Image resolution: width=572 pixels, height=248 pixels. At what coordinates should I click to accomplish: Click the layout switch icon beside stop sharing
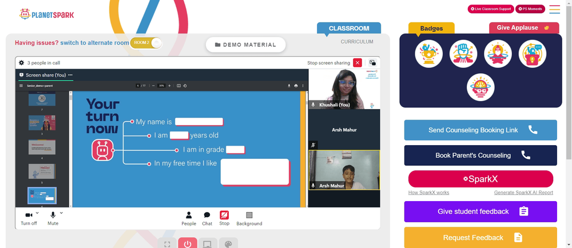(372, 63)
